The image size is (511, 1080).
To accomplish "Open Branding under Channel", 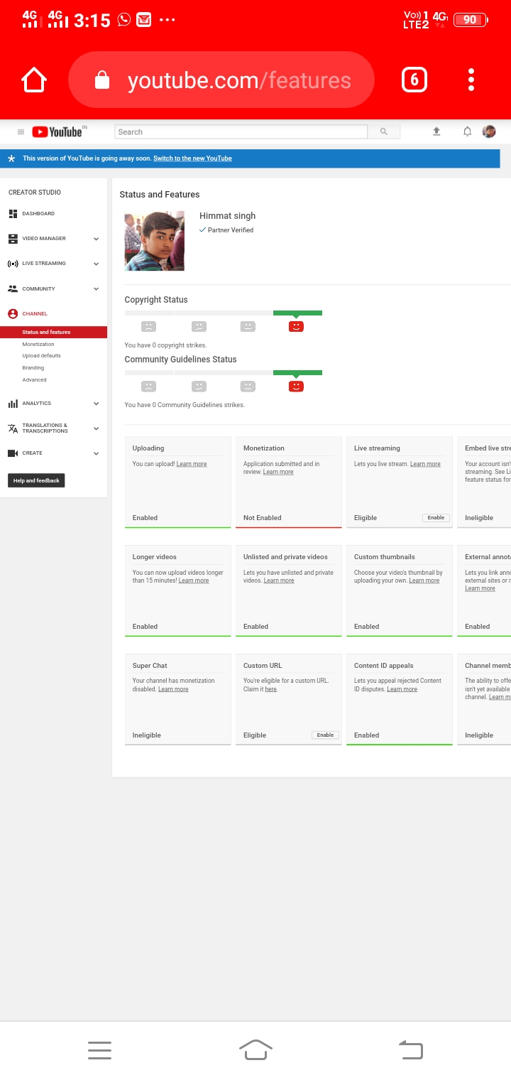I will tap(33, 367).
